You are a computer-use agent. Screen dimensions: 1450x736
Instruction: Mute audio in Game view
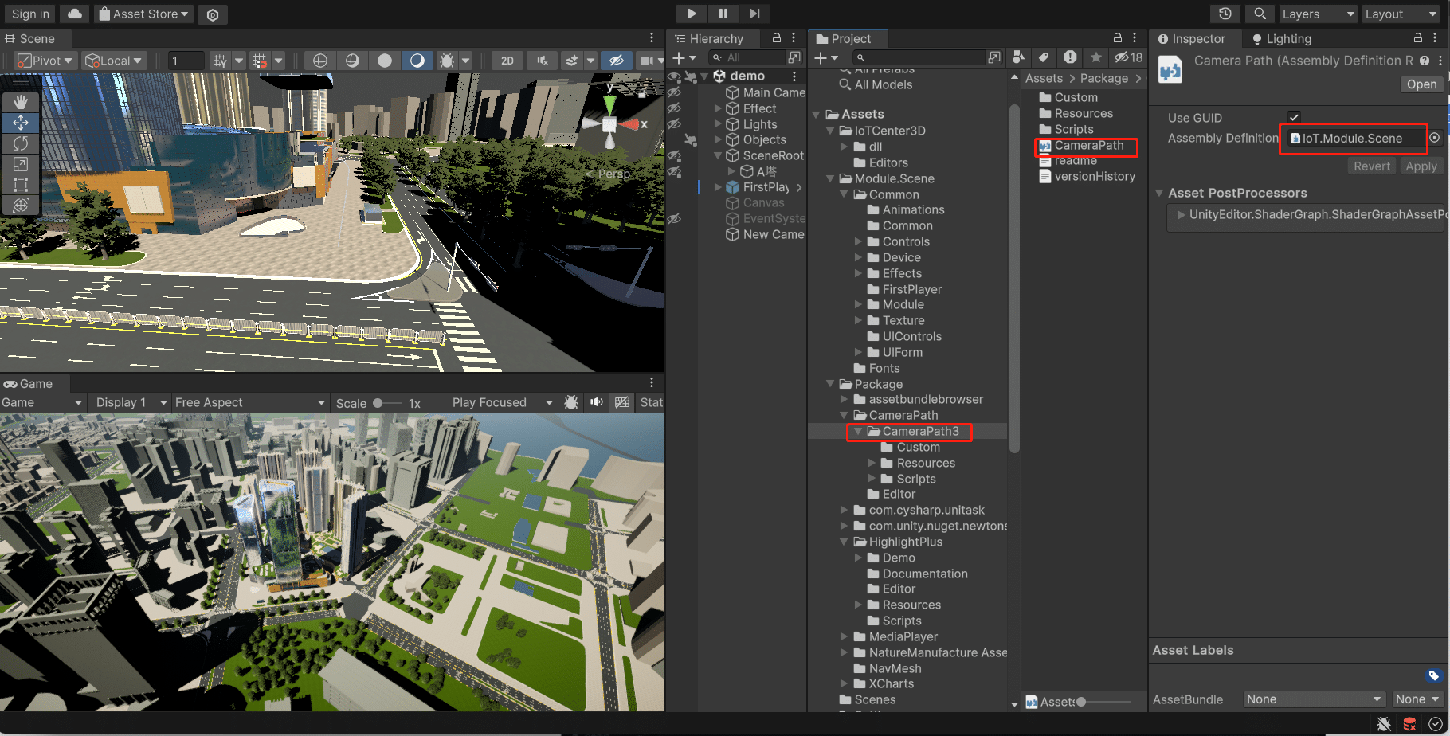point(596,402)
